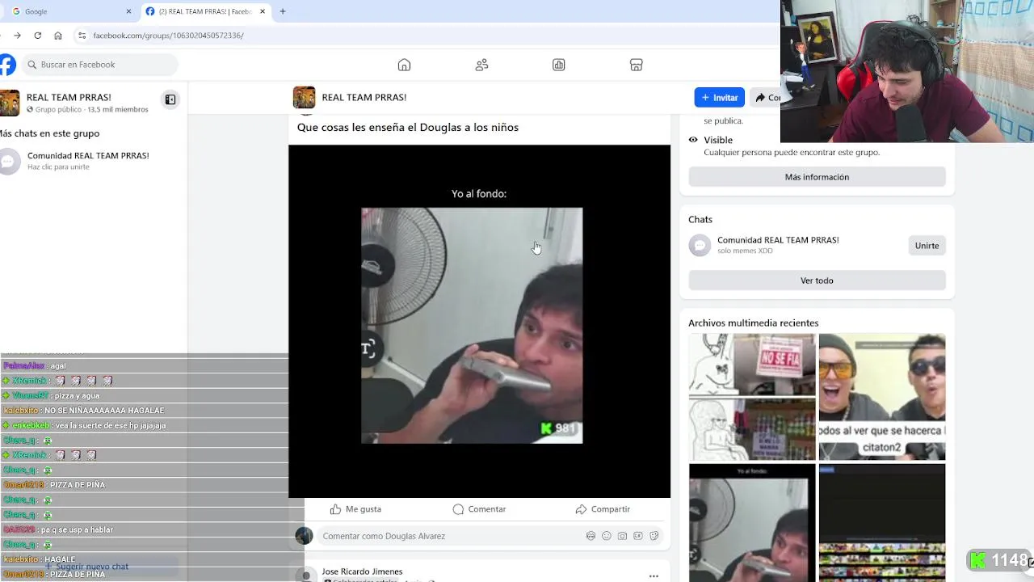Click into Buscar en Facebook search field
The width and height of the screenshot is (1034, 582).
click(99, 65)
